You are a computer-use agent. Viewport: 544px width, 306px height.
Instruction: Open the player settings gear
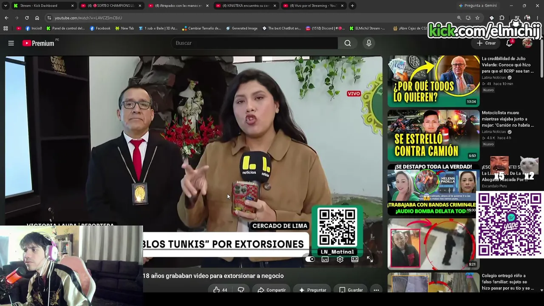(x=340, y=259)
